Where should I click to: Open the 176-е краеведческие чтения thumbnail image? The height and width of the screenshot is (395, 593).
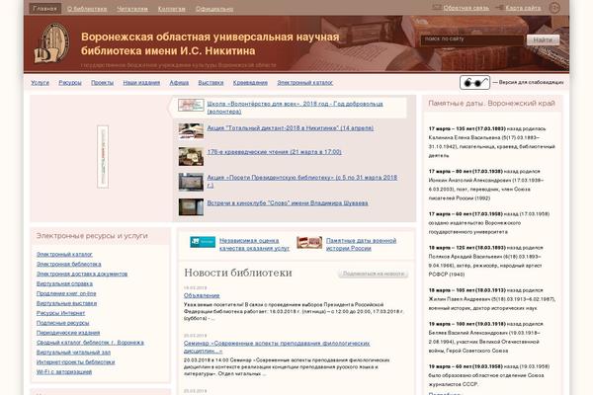(x=191, y=156)
